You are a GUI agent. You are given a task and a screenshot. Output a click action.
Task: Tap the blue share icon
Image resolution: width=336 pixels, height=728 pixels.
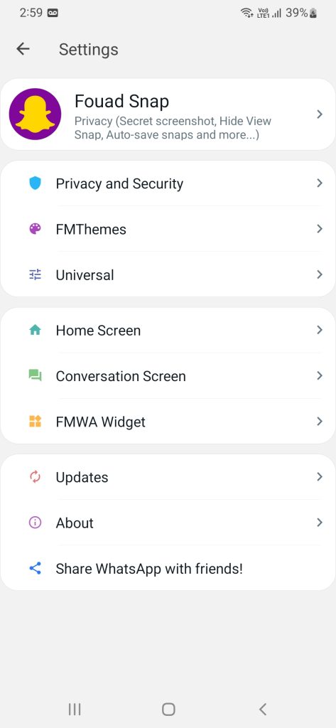pos(36,568)
